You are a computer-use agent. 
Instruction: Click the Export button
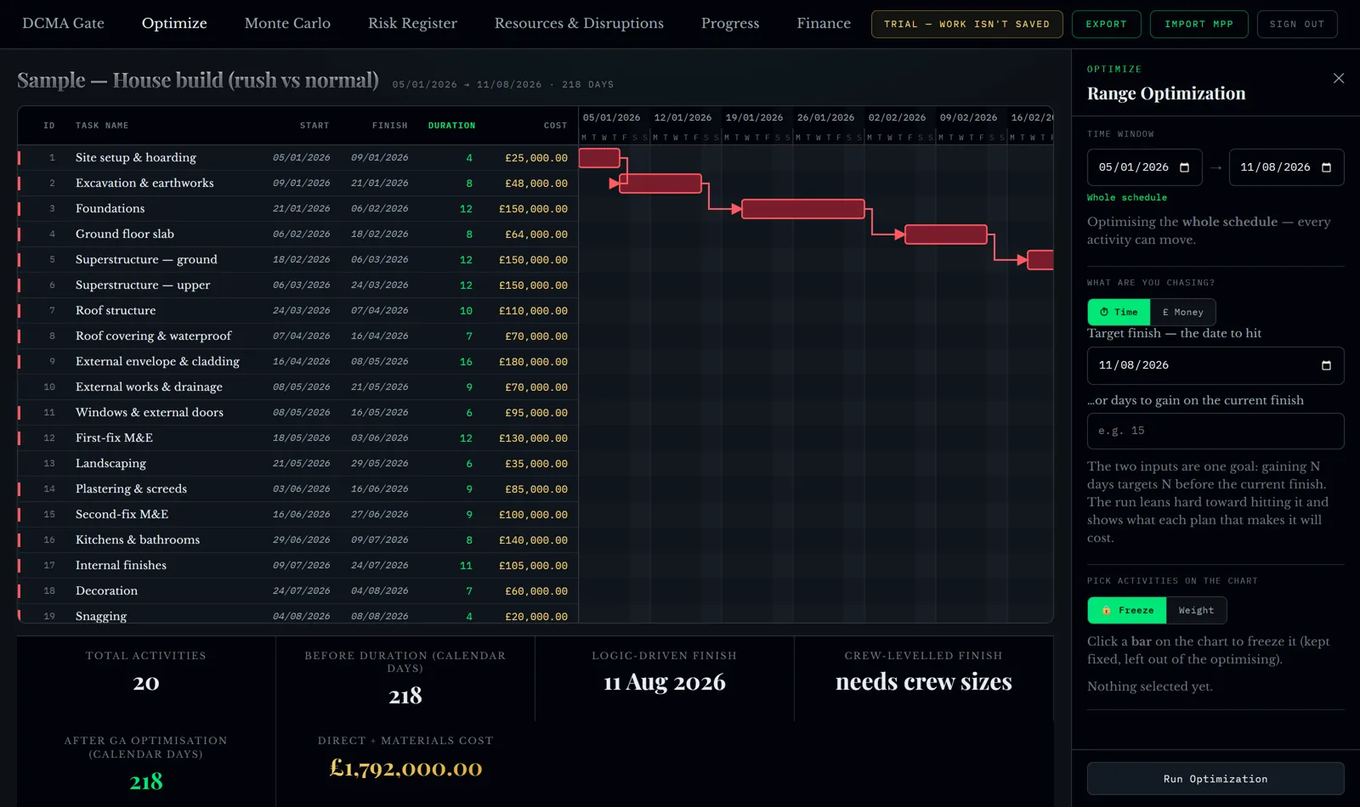[x=1106, y=24]
